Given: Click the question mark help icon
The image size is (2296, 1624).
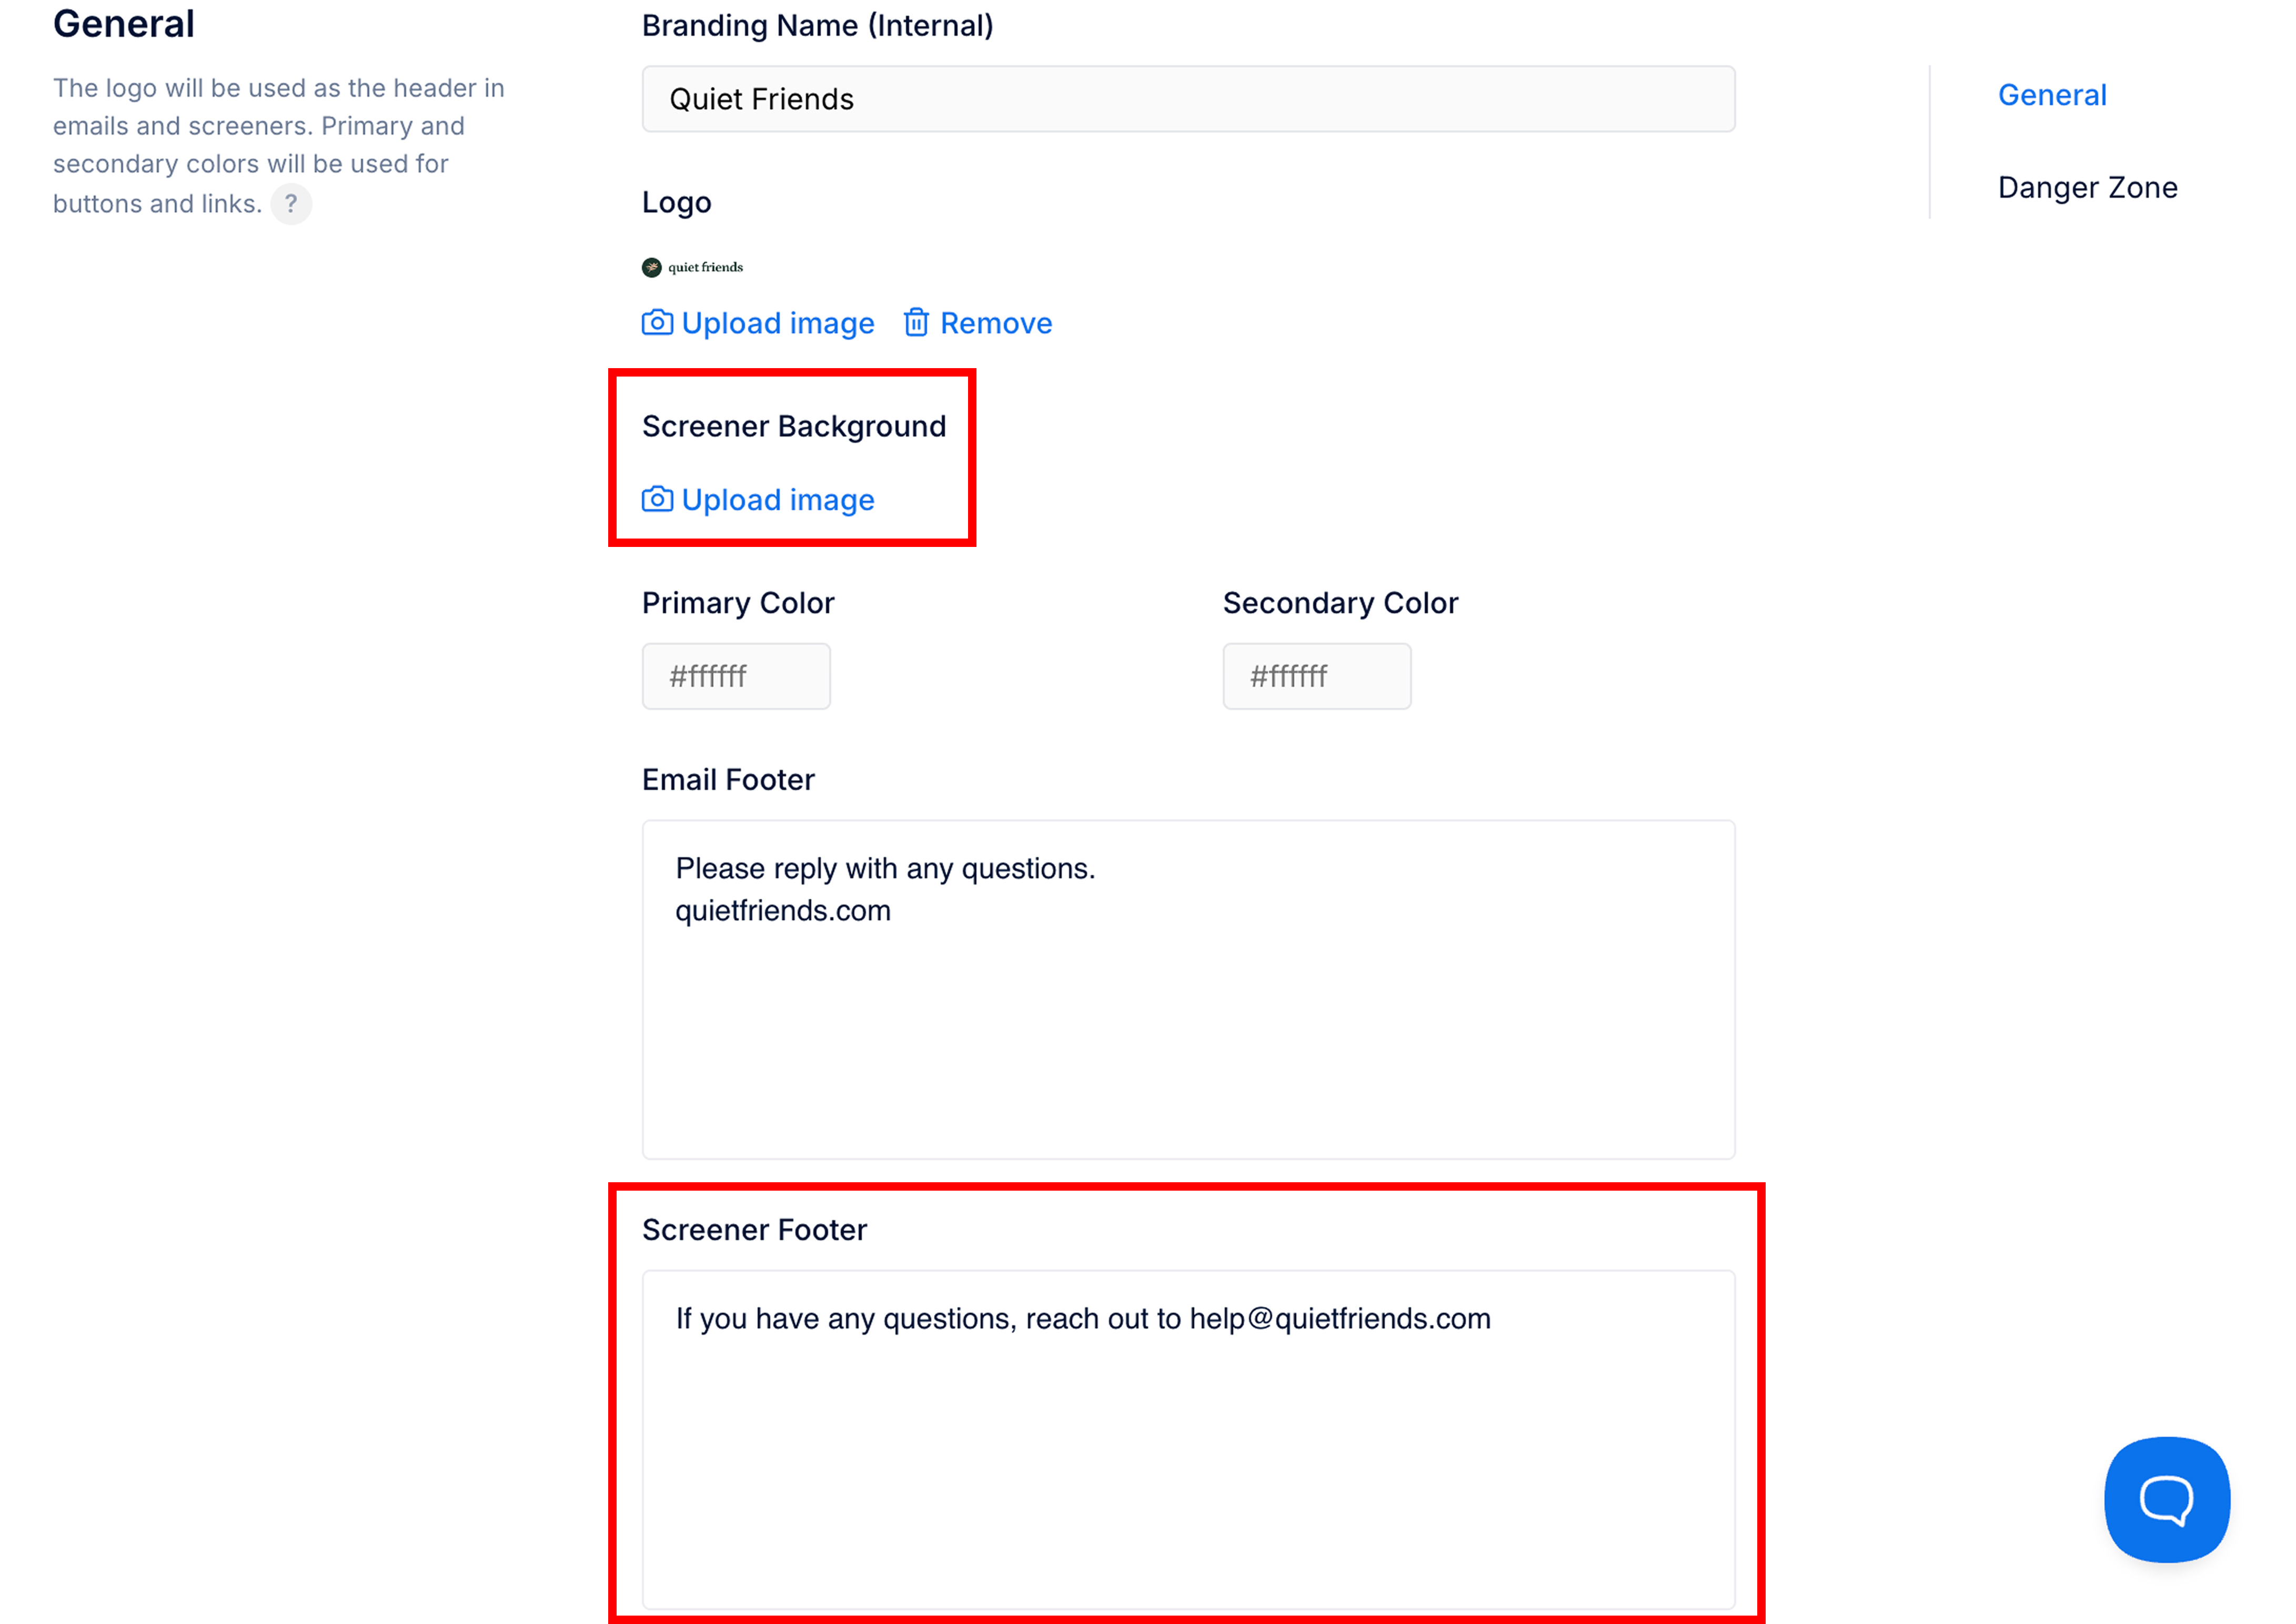Looking at the screenshot, I should click(291, 204).
